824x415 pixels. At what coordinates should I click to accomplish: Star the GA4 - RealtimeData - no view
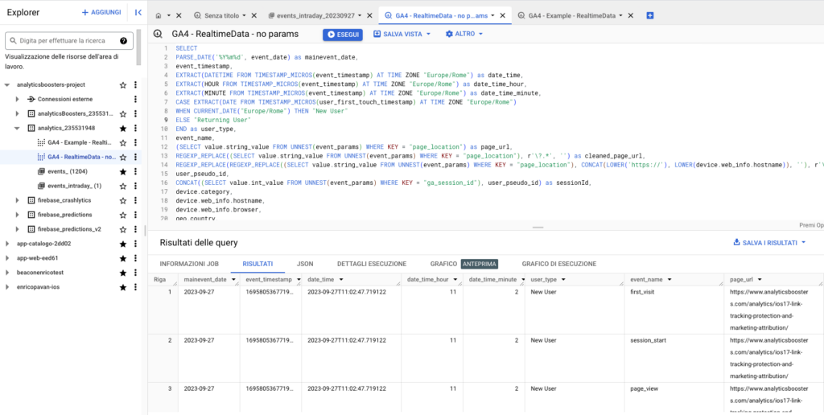123,157
